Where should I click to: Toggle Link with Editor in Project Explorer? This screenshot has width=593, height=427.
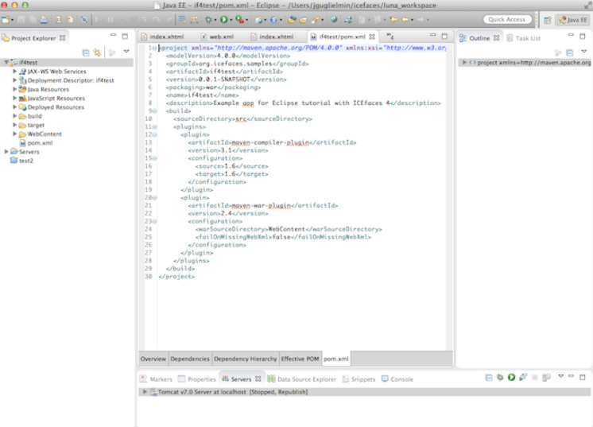pos(97,52)
